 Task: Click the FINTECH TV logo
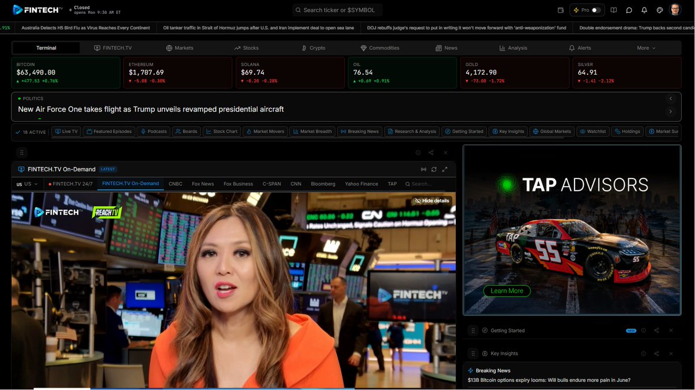(x=38, y=10)
